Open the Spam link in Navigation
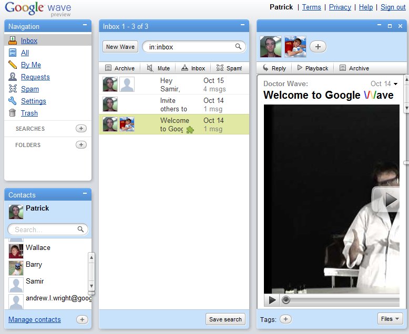The image size is (409, 334). (30, 89)
